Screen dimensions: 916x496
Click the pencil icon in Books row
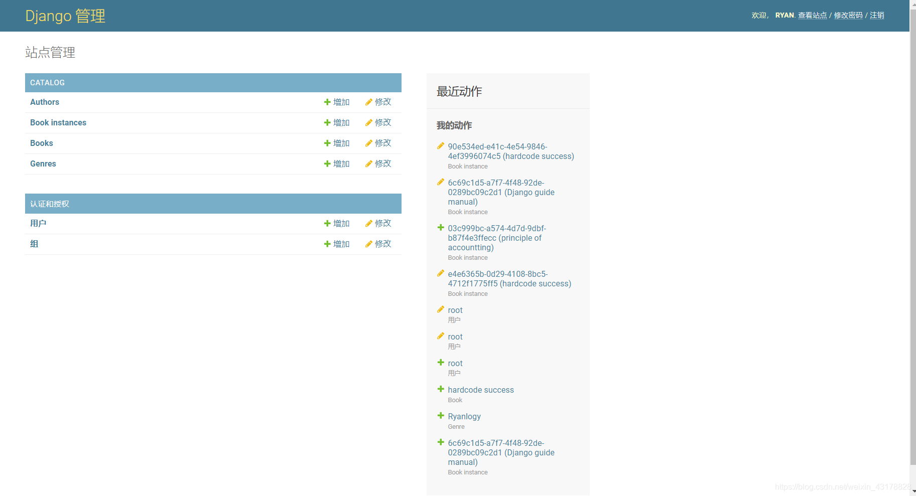click(x=368, y=143)
